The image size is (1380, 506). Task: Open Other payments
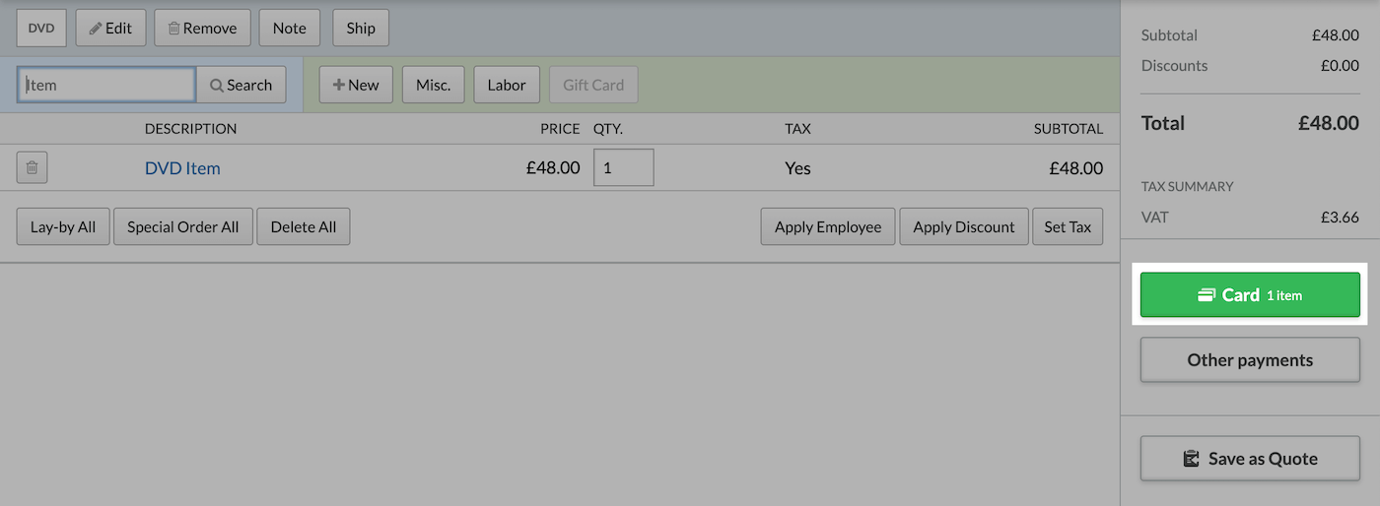click(1250, 359)
